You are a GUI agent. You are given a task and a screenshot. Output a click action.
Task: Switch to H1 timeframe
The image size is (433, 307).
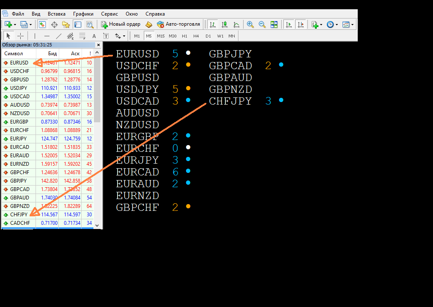click(184, 36)
